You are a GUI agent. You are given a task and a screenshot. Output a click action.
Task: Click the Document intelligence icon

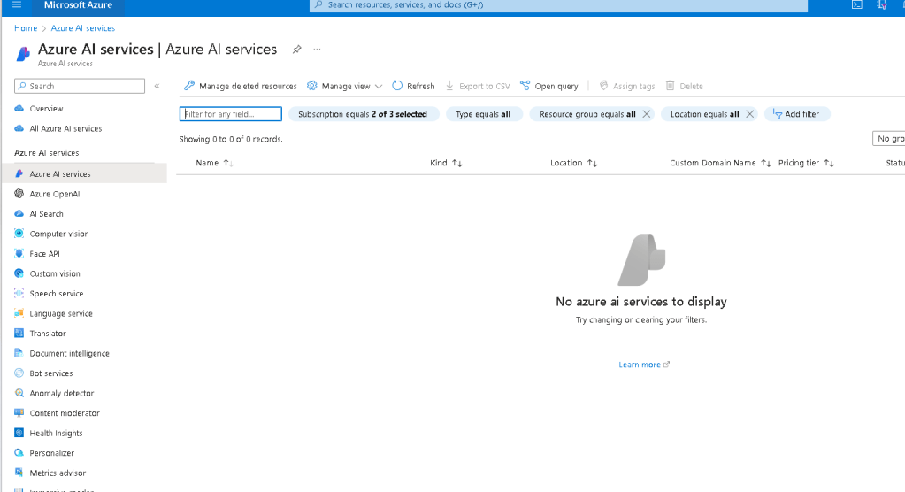click(19, 353)
